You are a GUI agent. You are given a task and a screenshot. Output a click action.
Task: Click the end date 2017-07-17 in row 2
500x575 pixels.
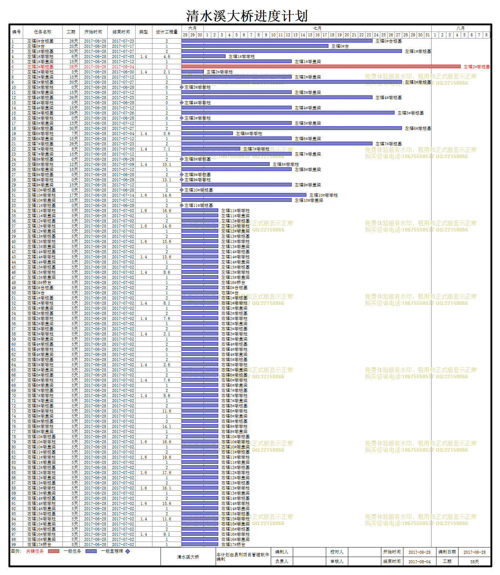[123, 46]
